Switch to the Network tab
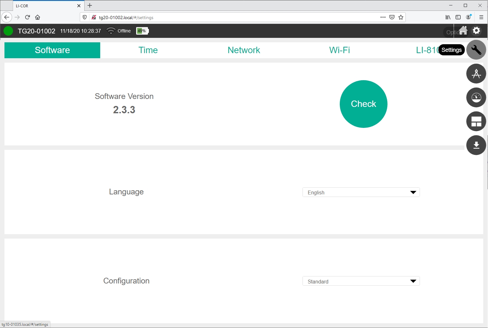 tap(244, 50)
